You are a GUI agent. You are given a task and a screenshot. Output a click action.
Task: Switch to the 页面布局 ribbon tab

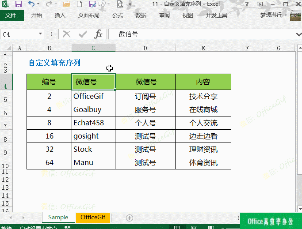[x=89, y=15]
